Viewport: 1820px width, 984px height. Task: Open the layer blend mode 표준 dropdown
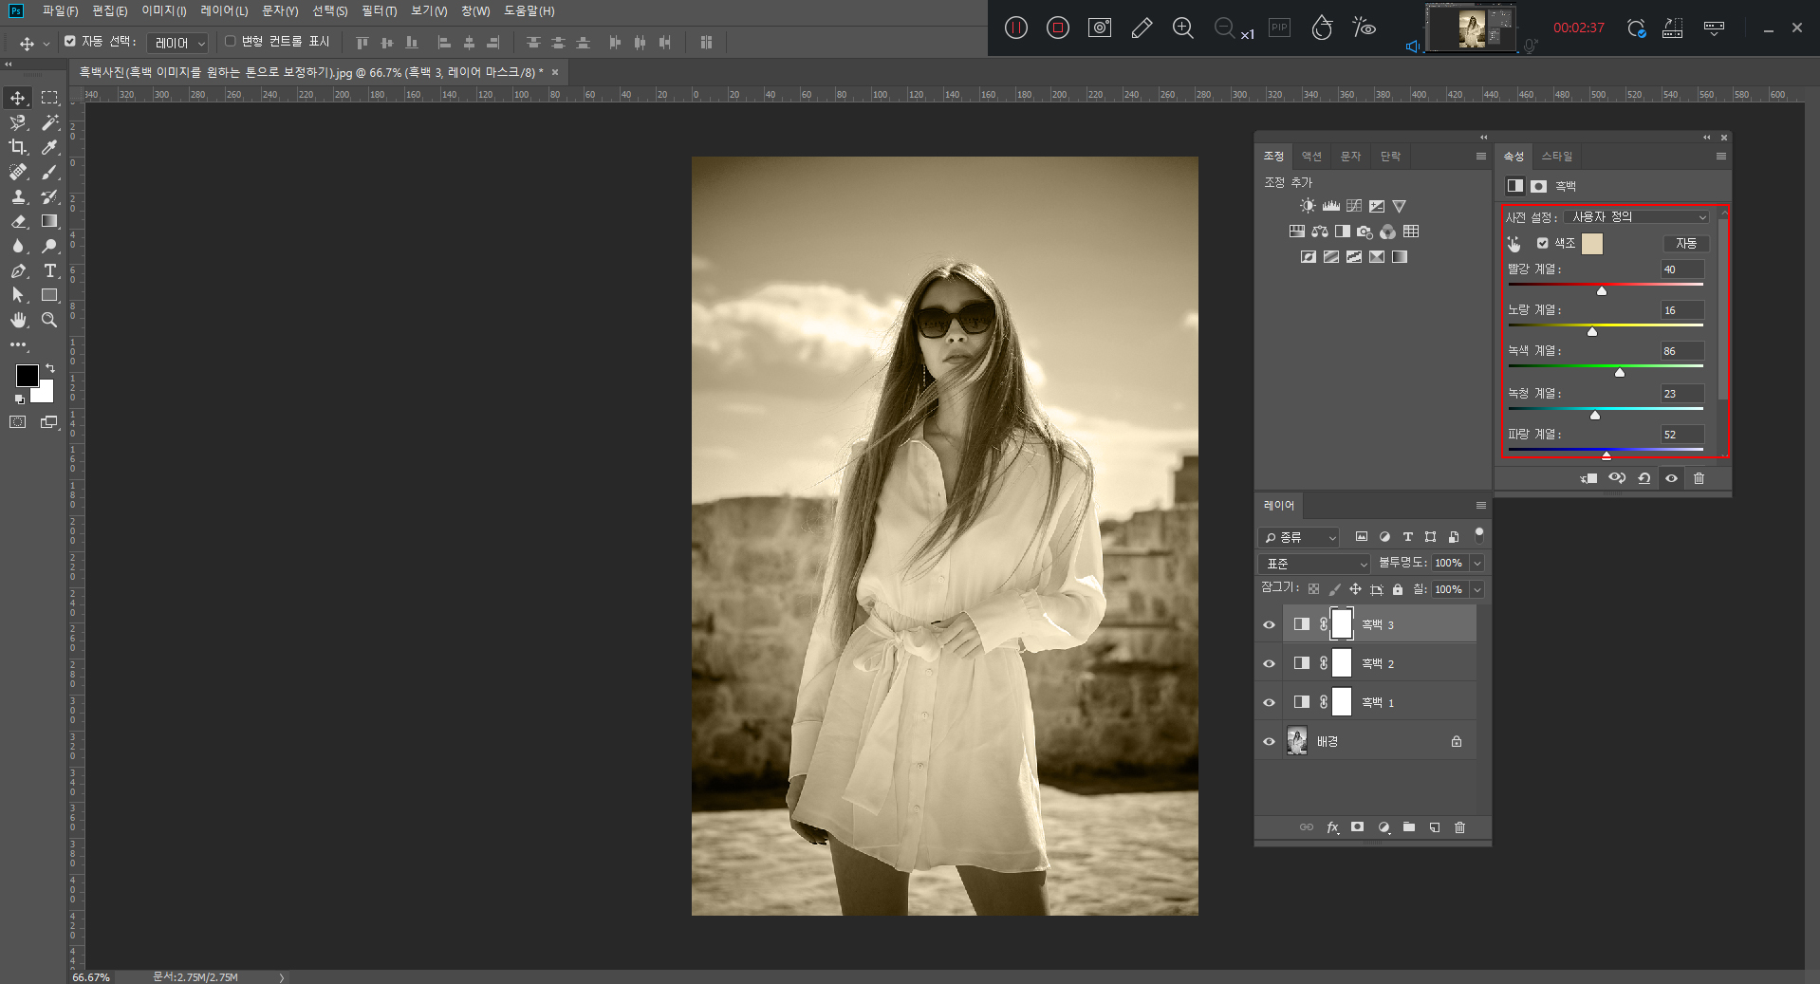1315,564
